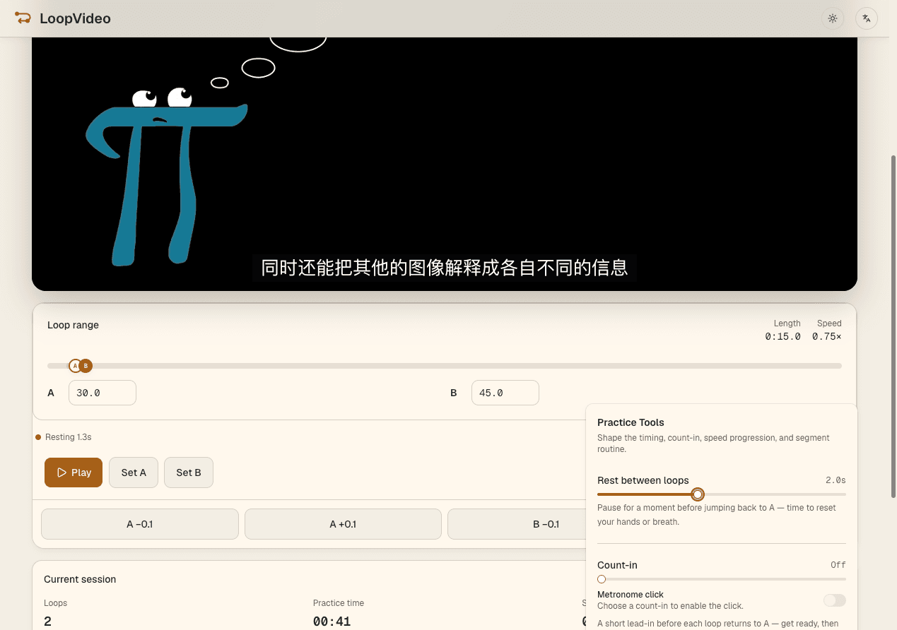
Task: Focus the A start time input field
Action: point(102,393)
